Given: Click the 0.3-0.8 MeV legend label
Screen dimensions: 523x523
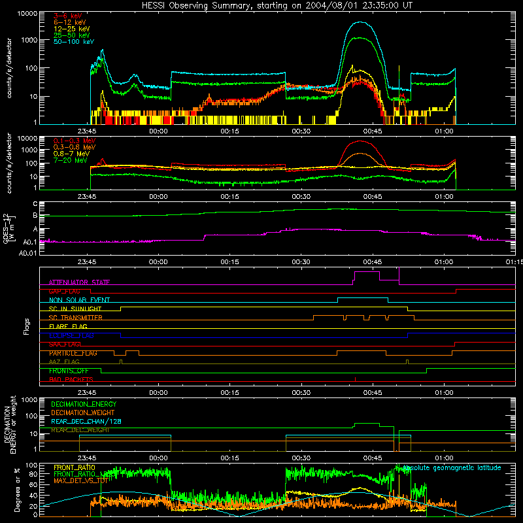Looking at the screenshot, I should 75,147.
